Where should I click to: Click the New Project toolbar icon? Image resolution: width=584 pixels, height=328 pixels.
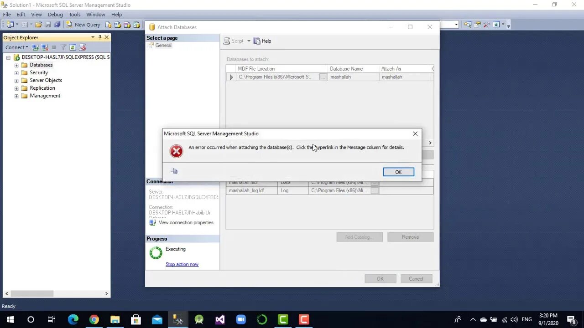[x=10, y=25]
